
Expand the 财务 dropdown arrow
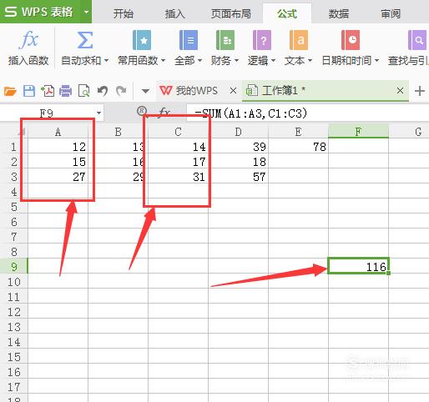236,60
